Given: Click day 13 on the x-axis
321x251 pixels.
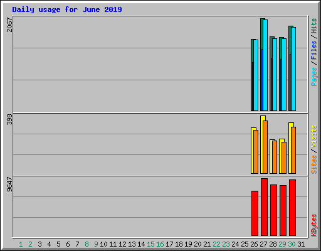Looking at the screenshot, I should click(132, 244).
